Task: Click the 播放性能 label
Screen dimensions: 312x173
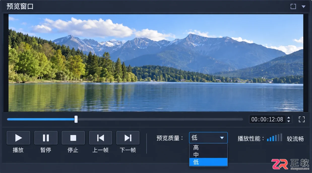Action: coord(251,139)
